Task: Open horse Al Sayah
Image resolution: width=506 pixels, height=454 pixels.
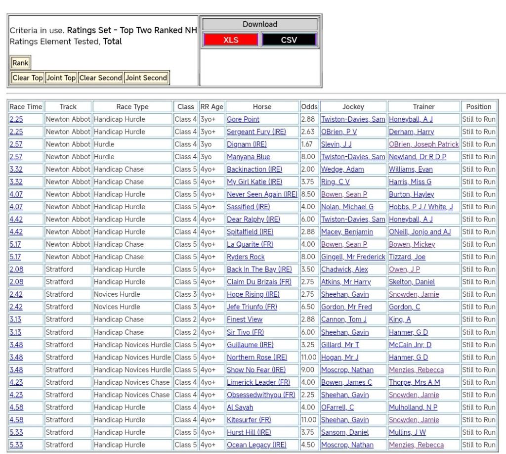Action: [x=240, y=408]
